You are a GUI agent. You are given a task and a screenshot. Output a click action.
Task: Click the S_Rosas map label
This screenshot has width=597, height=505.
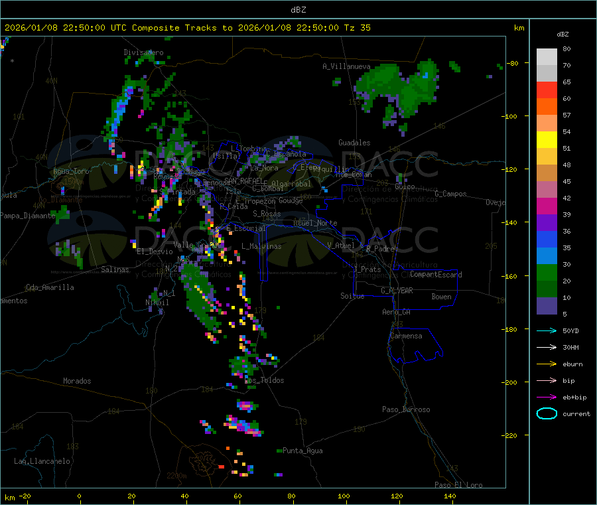pos(267,214)
